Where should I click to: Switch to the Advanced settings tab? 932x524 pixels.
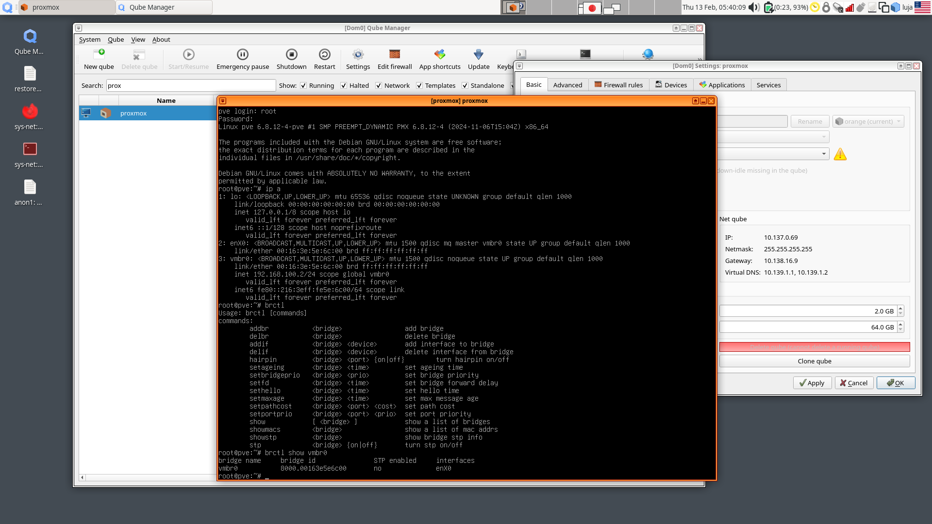click(567, 85)
